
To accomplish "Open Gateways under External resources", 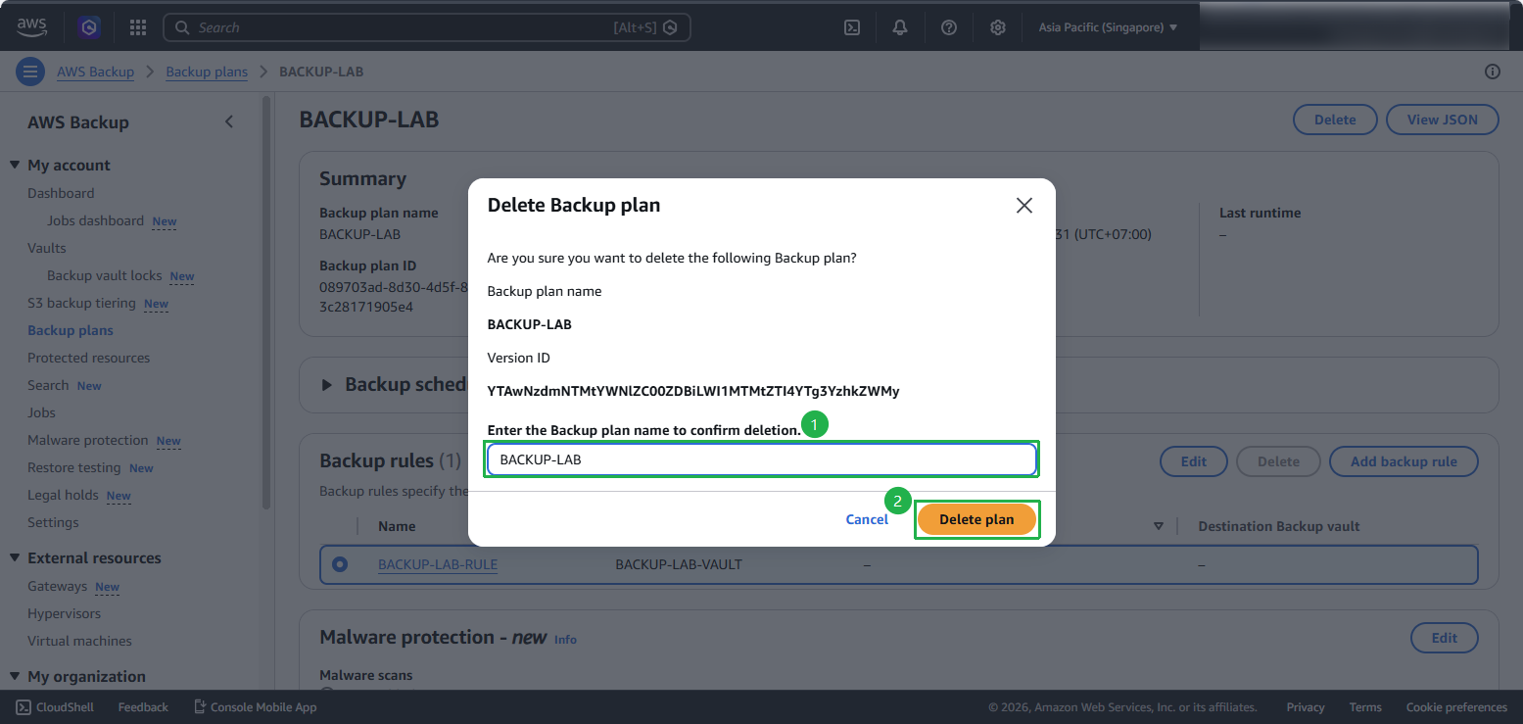I will 57,587.
